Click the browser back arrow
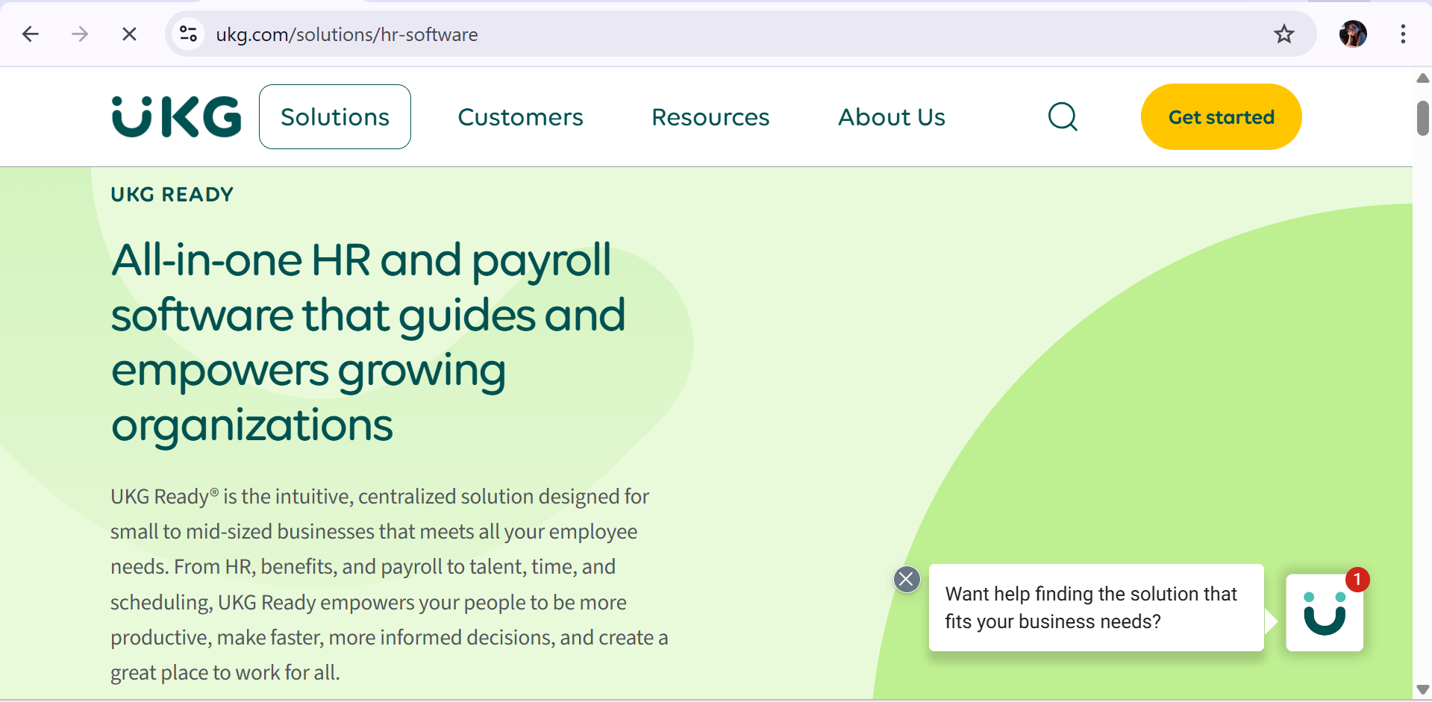 [x=31, y=34]
